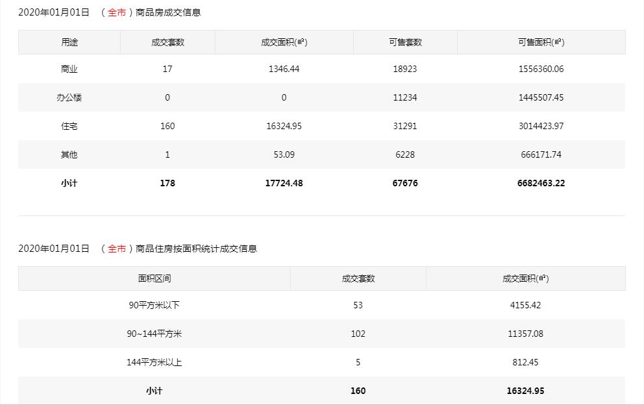
Task: Select bold 160 in second table subtotal
Action: point(358,391)
